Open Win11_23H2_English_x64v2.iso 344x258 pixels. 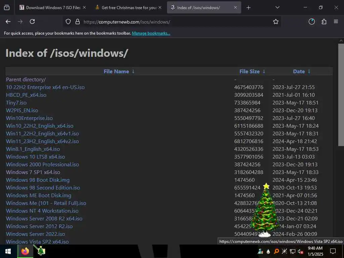pyautogui.click(x=42, y=141)
